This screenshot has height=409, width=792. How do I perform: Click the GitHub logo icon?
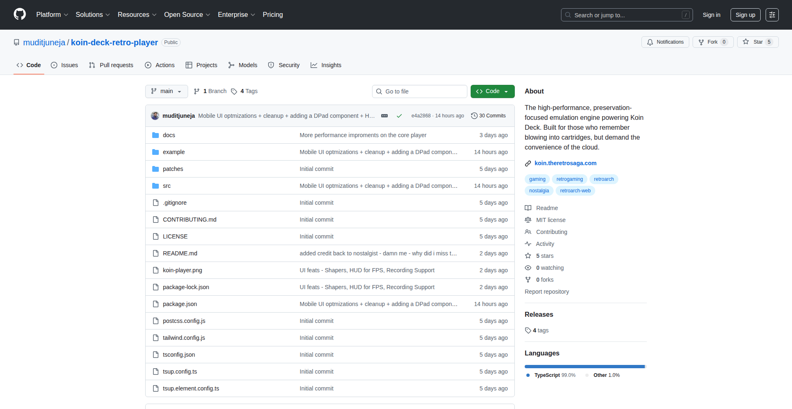pos(20,14)
